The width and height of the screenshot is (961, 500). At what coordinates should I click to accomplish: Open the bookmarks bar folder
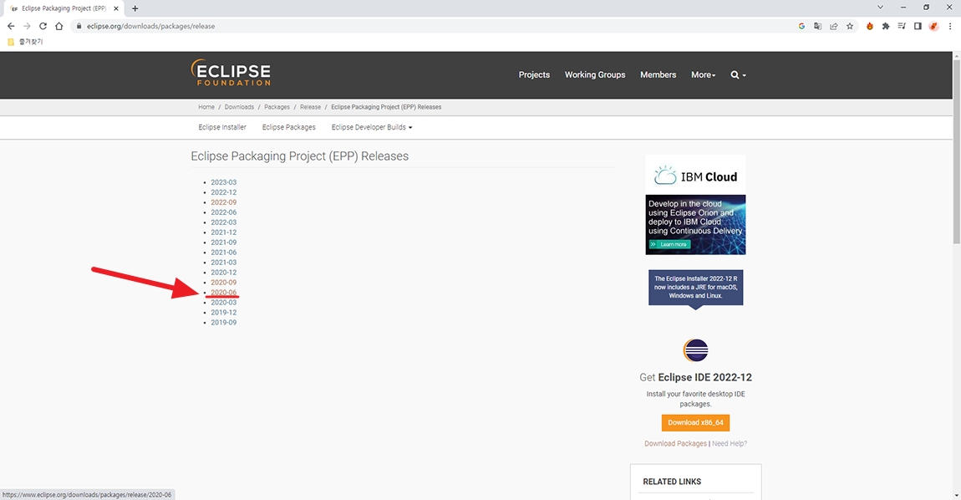point(24,42)
